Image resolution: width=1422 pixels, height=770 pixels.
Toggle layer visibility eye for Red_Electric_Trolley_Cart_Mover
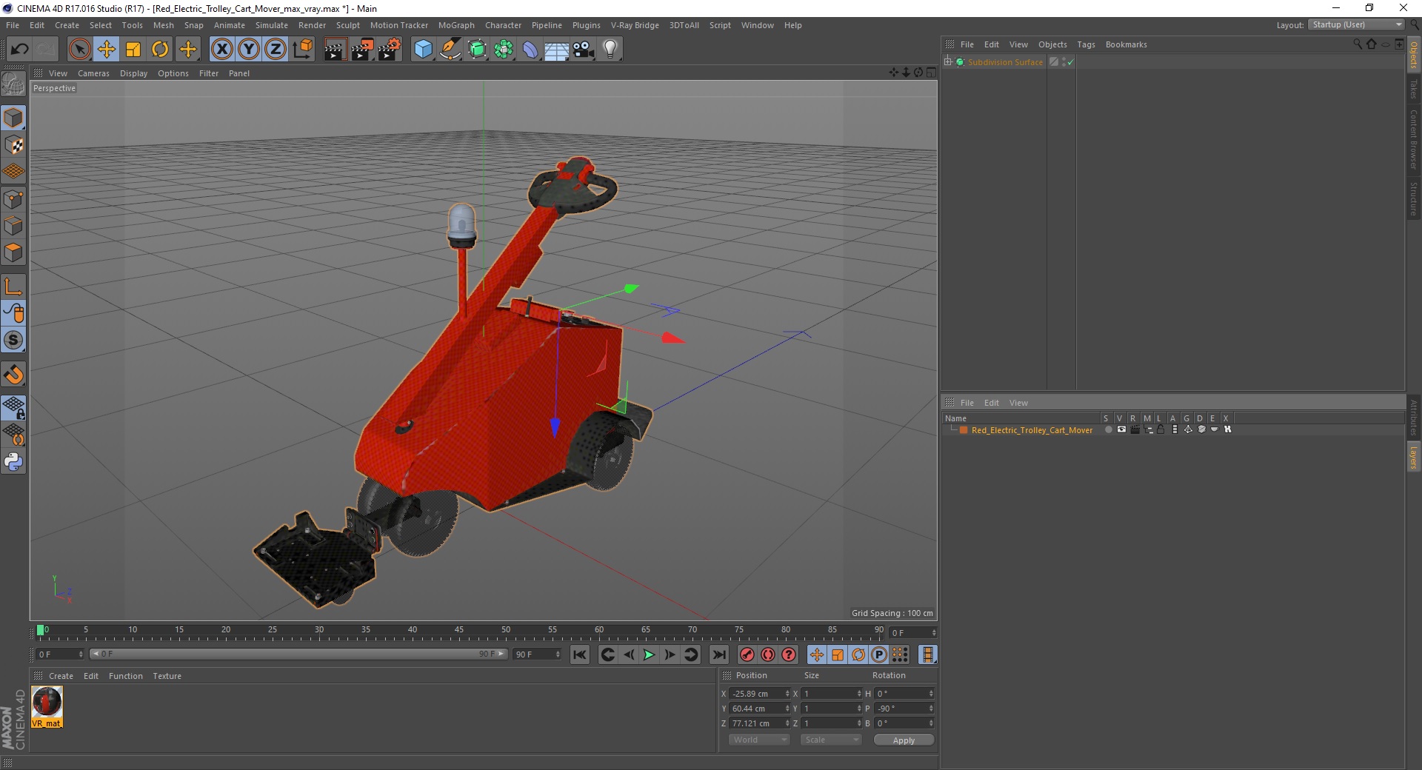(x=1121, y=429)
